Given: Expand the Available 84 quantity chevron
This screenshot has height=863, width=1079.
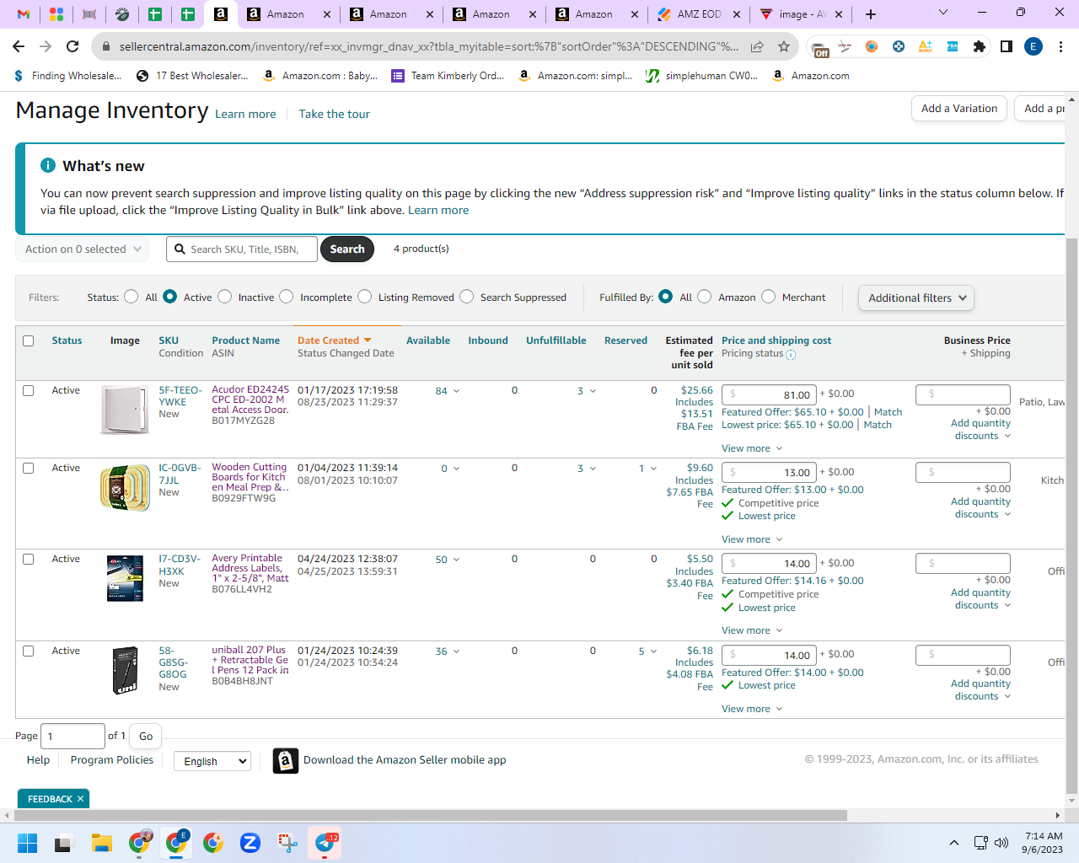Looking at the screenshot, I should (x=456, y=391).
